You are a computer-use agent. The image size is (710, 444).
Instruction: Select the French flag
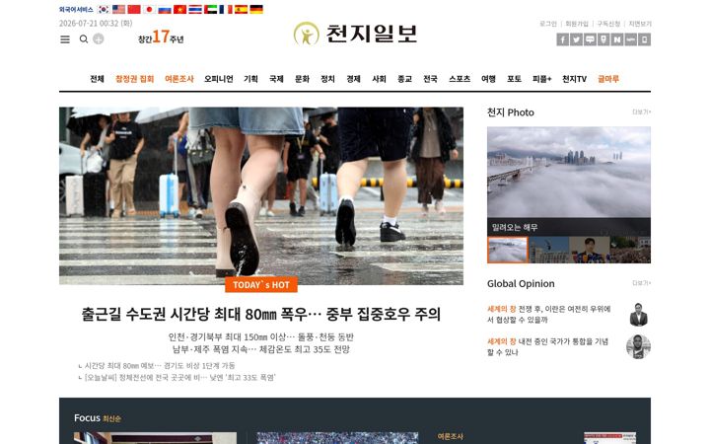click(x=226, y=9)
